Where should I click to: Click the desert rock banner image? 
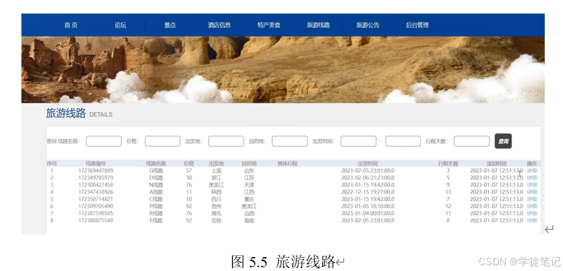283,70
